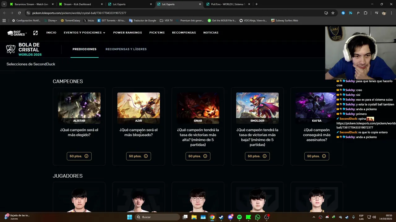
Task: Show hidden system tray icons chevron
Action: click(x=315, y=217)
